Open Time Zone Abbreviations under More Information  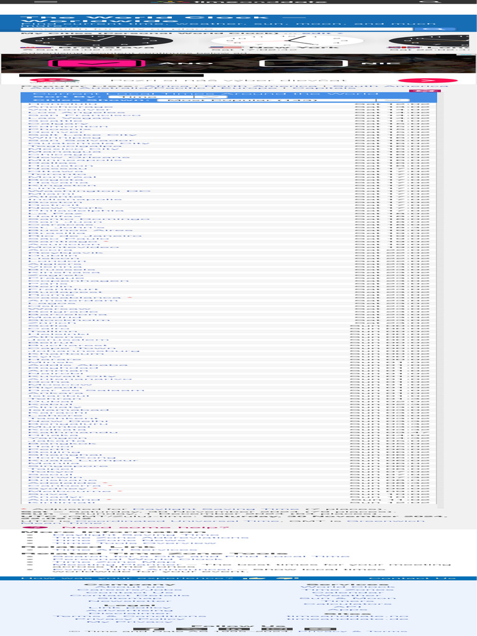(x=150, y=537)
